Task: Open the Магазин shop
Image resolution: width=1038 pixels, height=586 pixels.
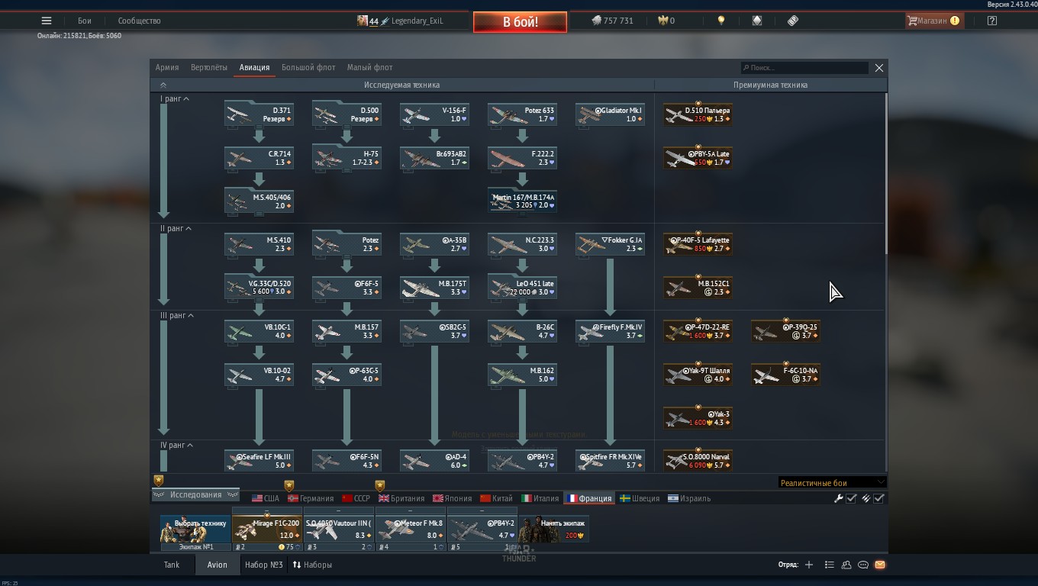Action: (933, 21)
